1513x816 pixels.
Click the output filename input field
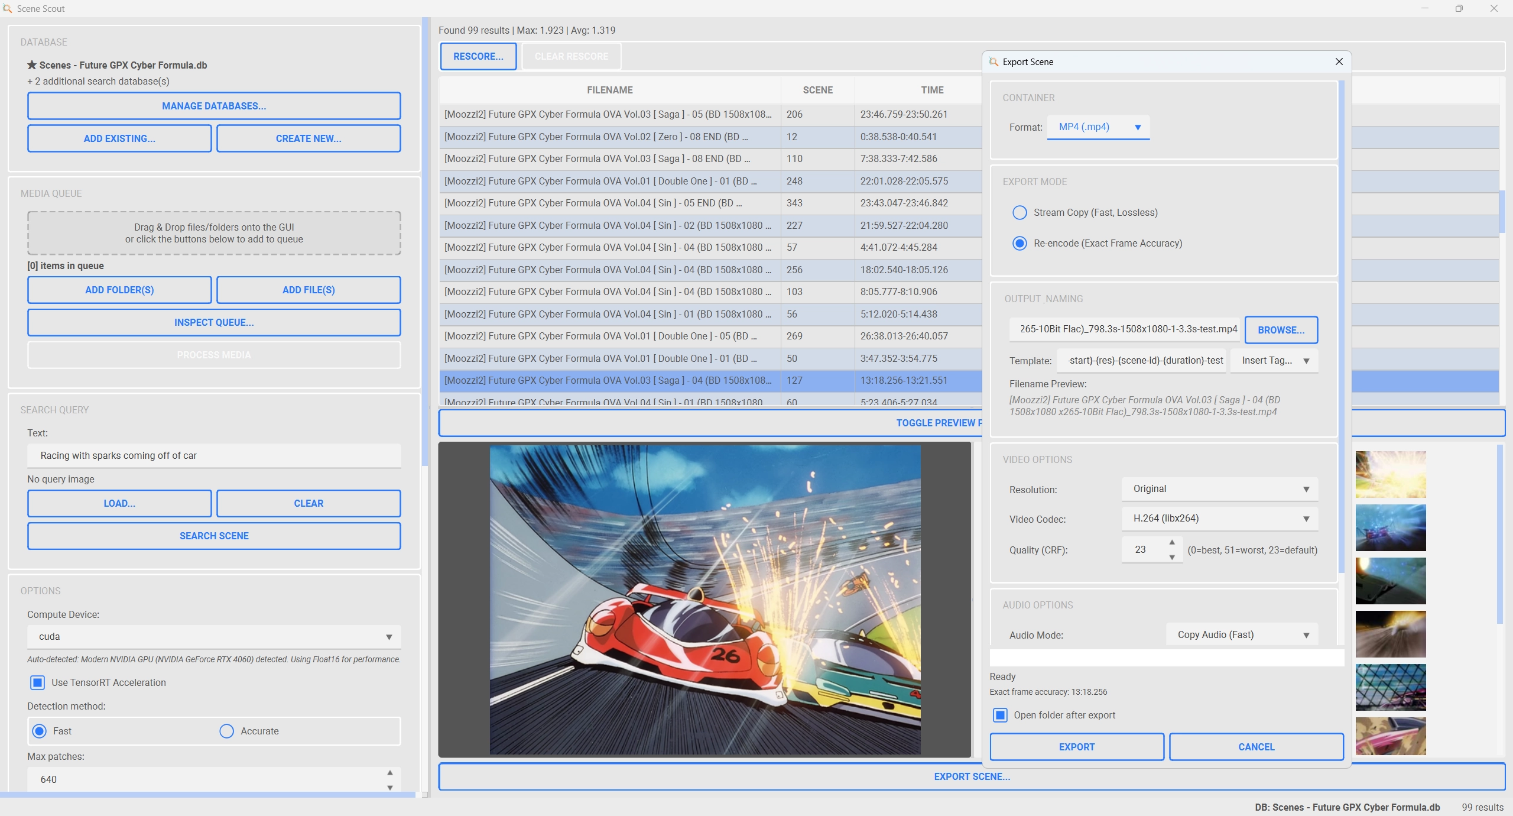(x=1125, y=329)
